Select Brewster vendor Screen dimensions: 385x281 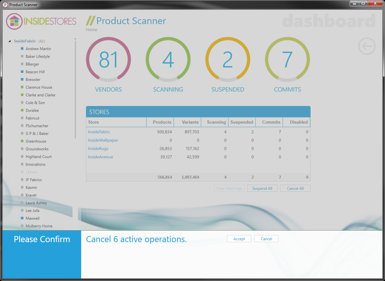[x=33, y=80]
